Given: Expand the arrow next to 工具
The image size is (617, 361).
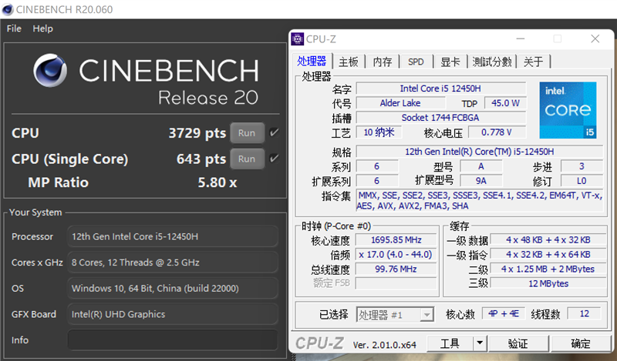Looking at the screenshot, I should (480, 343).
